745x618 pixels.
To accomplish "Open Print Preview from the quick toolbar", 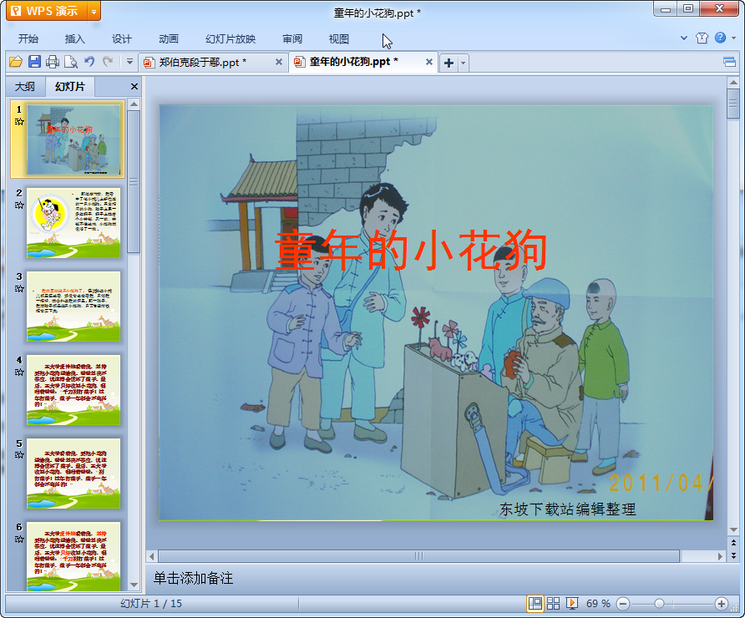I will [x=71, y=62].
